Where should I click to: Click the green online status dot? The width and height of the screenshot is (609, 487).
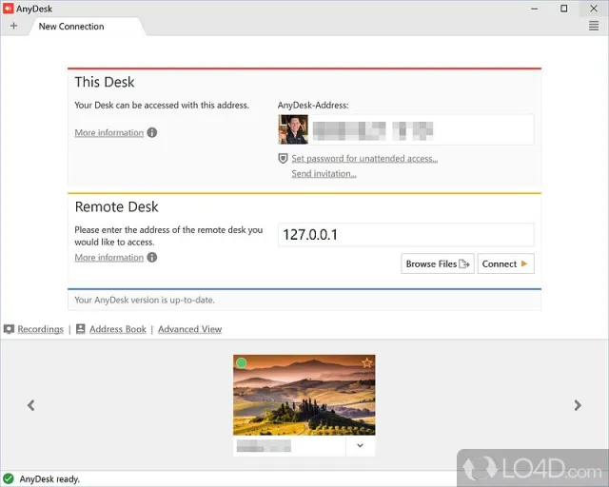(241, 363)
